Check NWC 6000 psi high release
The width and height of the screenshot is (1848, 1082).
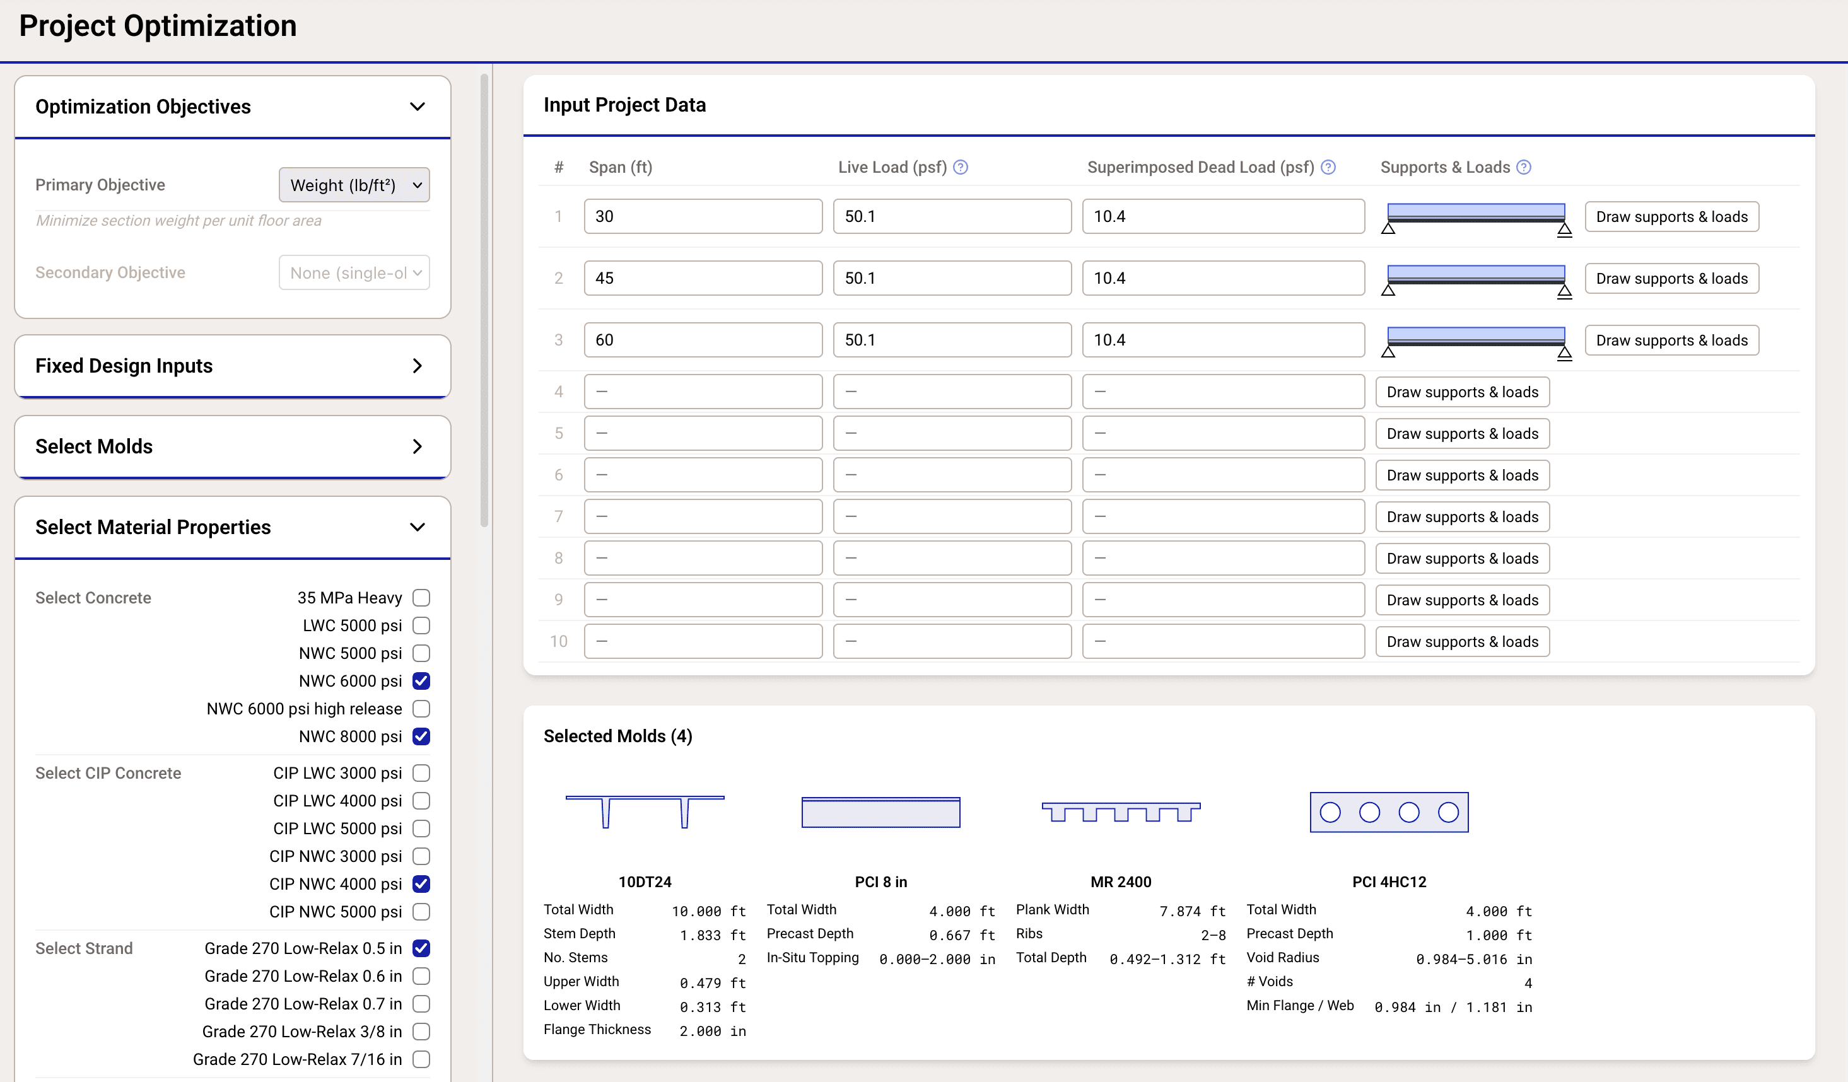click(421, 709)
